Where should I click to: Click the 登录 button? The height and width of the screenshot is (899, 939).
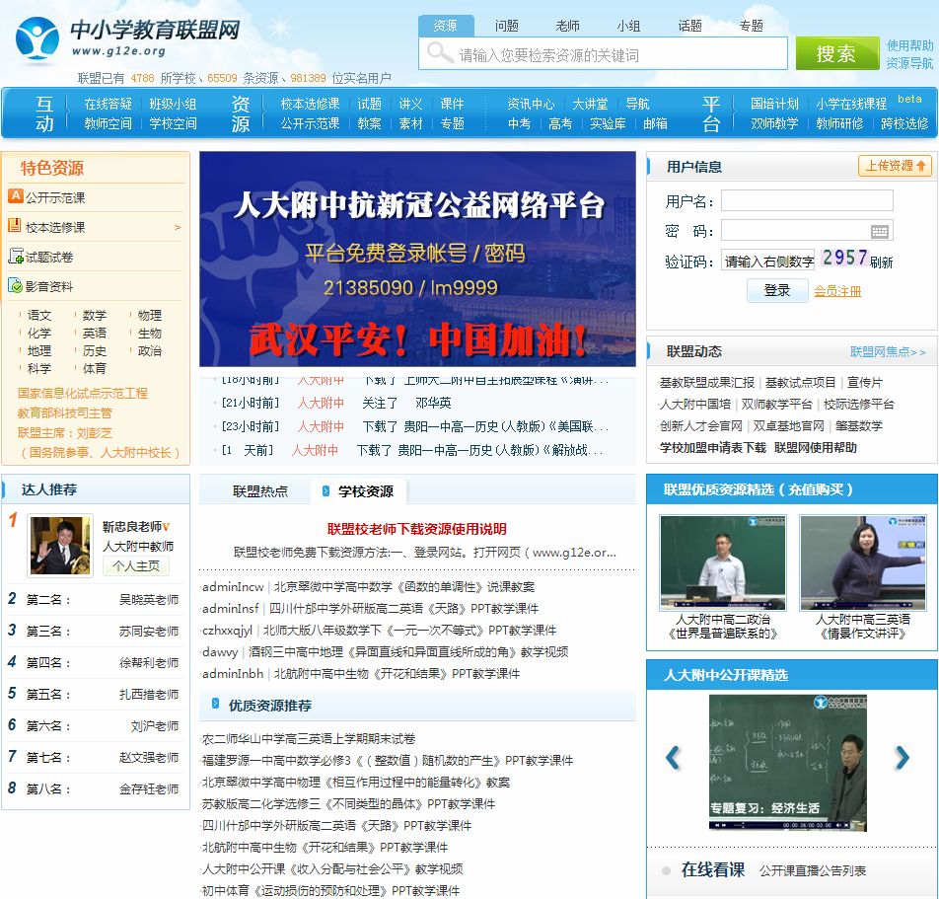(777, 291)
